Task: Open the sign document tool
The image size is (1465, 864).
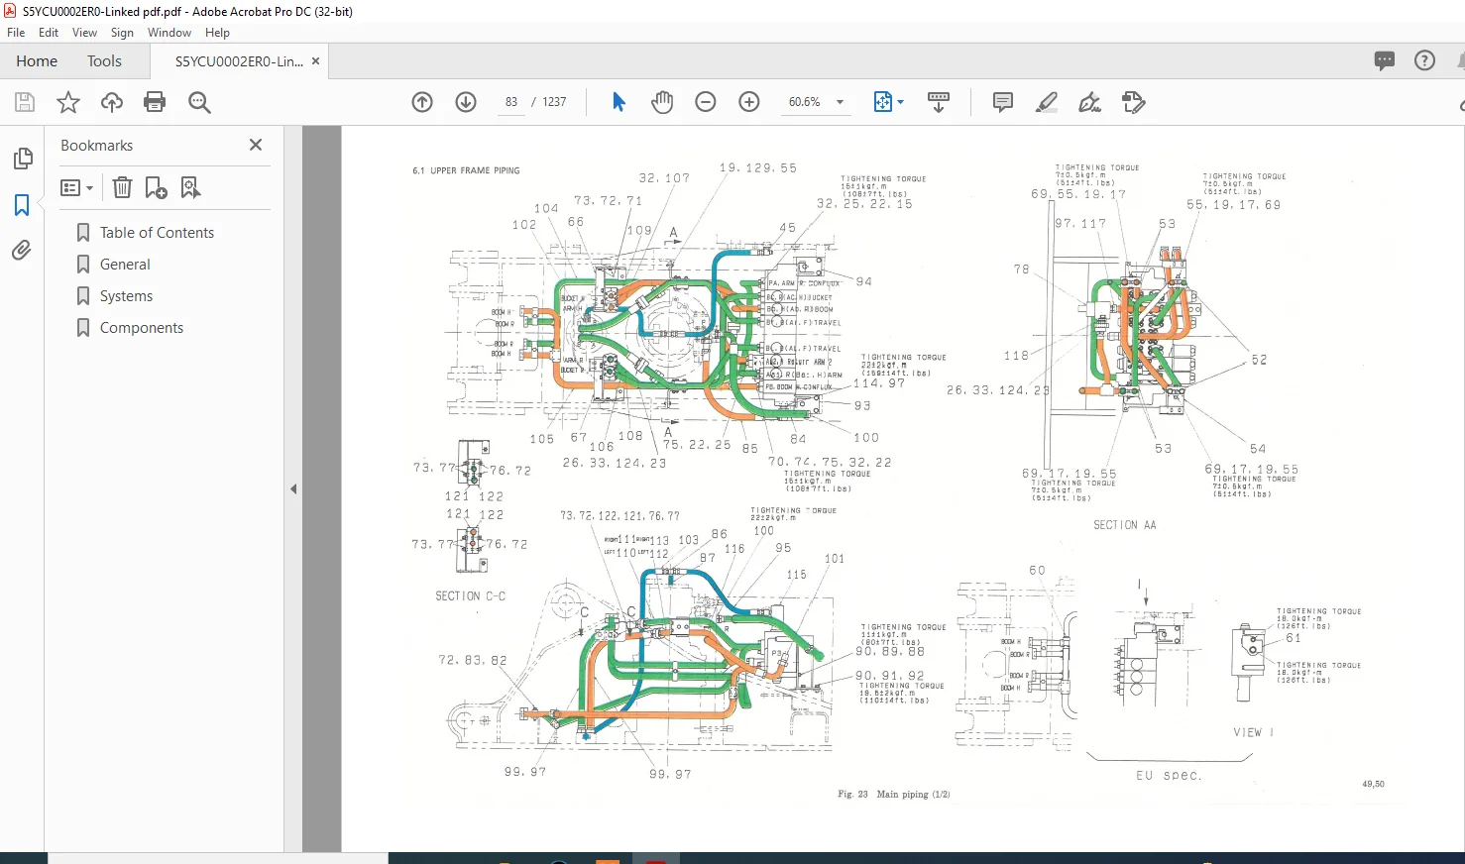Action: (1090, 102)
